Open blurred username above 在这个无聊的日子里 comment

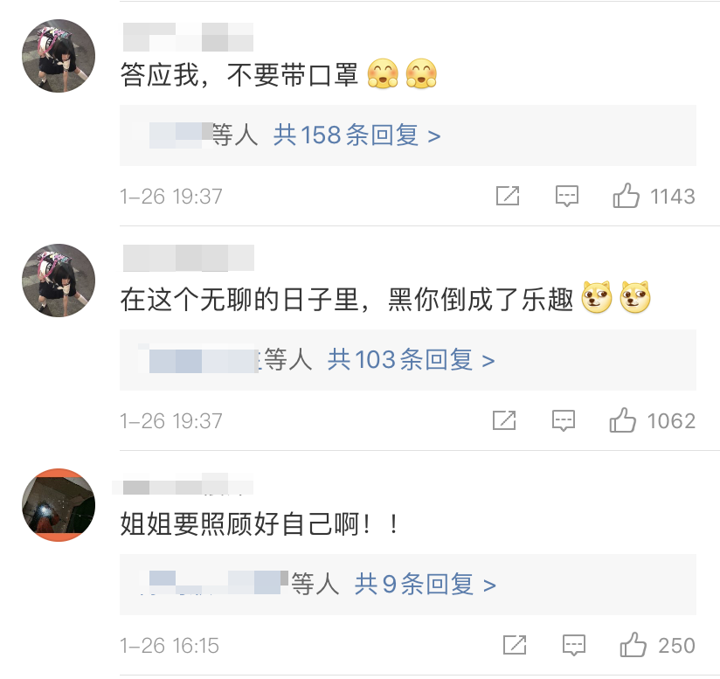tap(189, 258)
